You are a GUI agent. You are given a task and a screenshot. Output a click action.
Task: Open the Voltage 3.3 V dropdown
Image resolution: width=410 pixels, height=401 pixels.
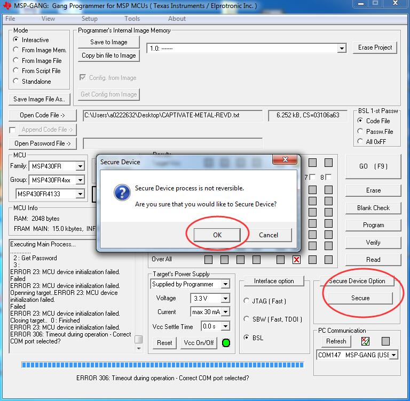(225, 298)
